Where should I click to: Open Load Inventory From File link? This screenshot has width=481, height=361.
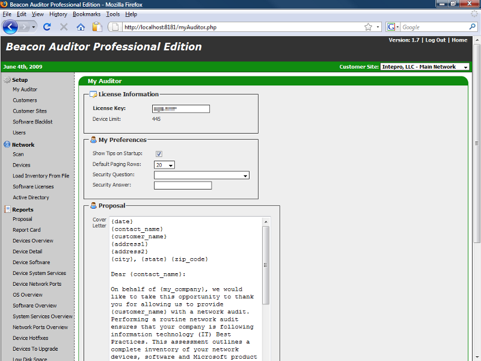point(41,176)
